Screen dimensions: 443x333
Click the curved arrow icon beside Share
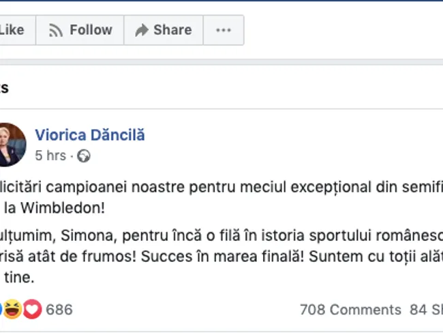142,30
